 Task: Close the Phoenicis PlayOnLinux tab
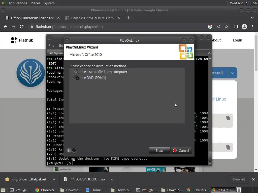119,18
